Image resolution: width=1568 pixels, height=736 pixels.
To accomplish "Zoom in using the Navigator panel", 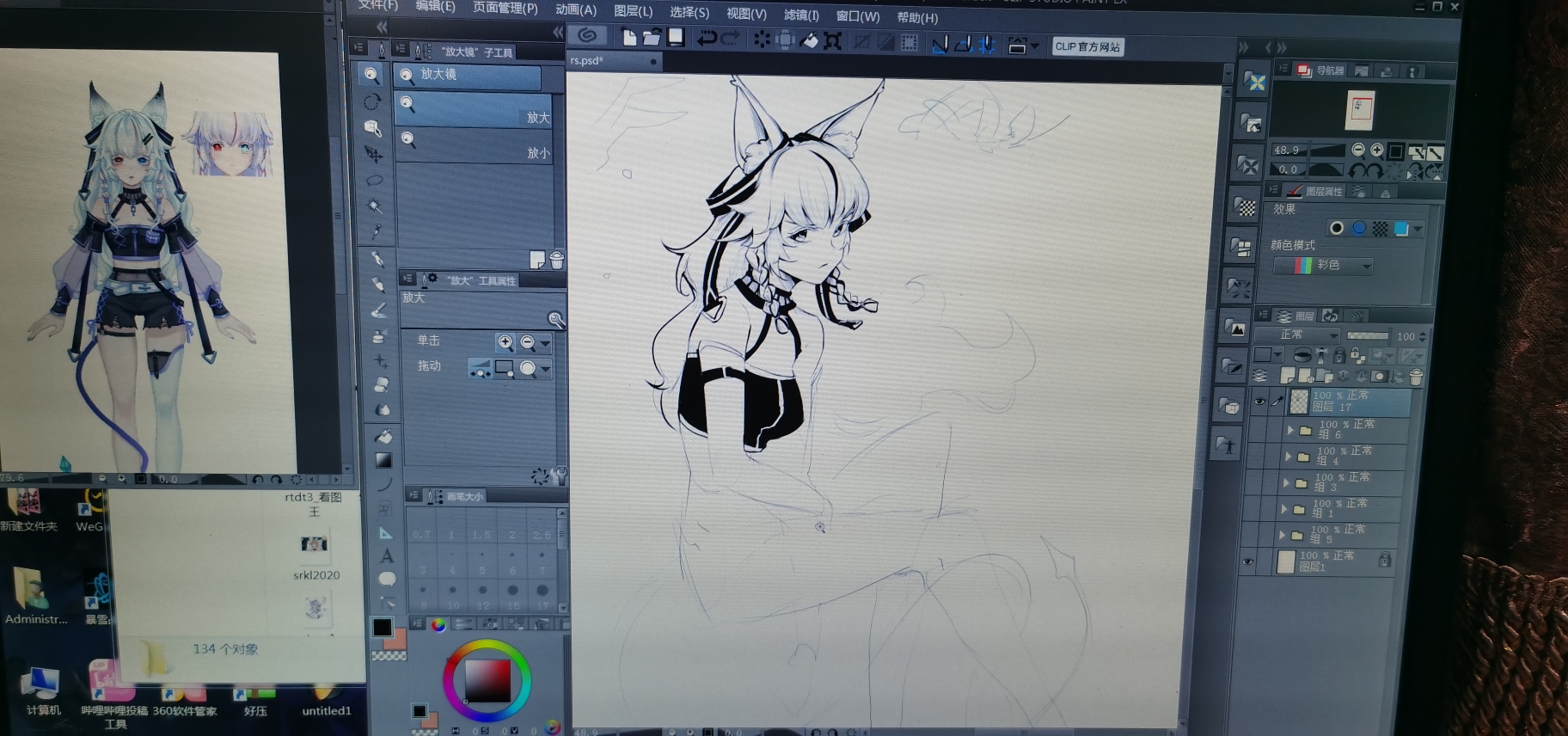I will point(1376,150).
